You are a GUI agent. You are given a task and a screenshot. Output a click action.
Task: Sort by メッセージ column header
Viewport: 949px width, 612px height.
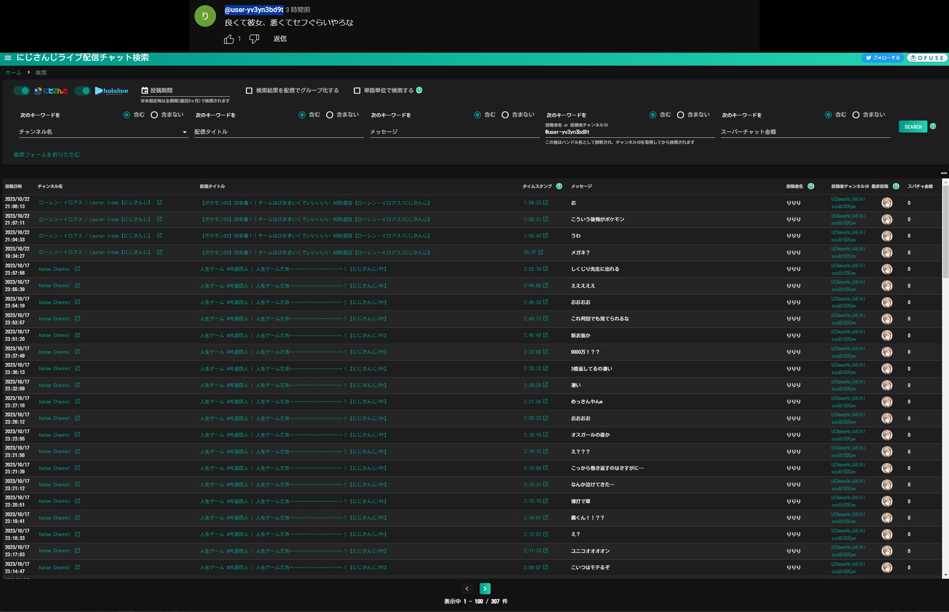581,187
